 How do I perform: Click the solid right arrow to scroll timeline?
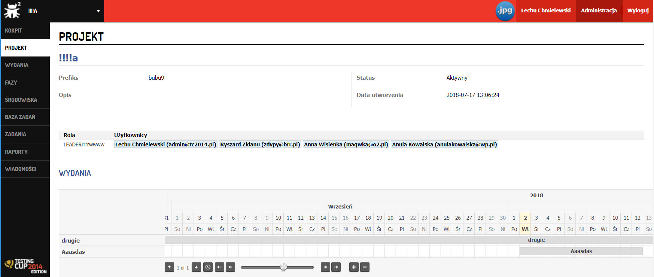coord(325,267)
